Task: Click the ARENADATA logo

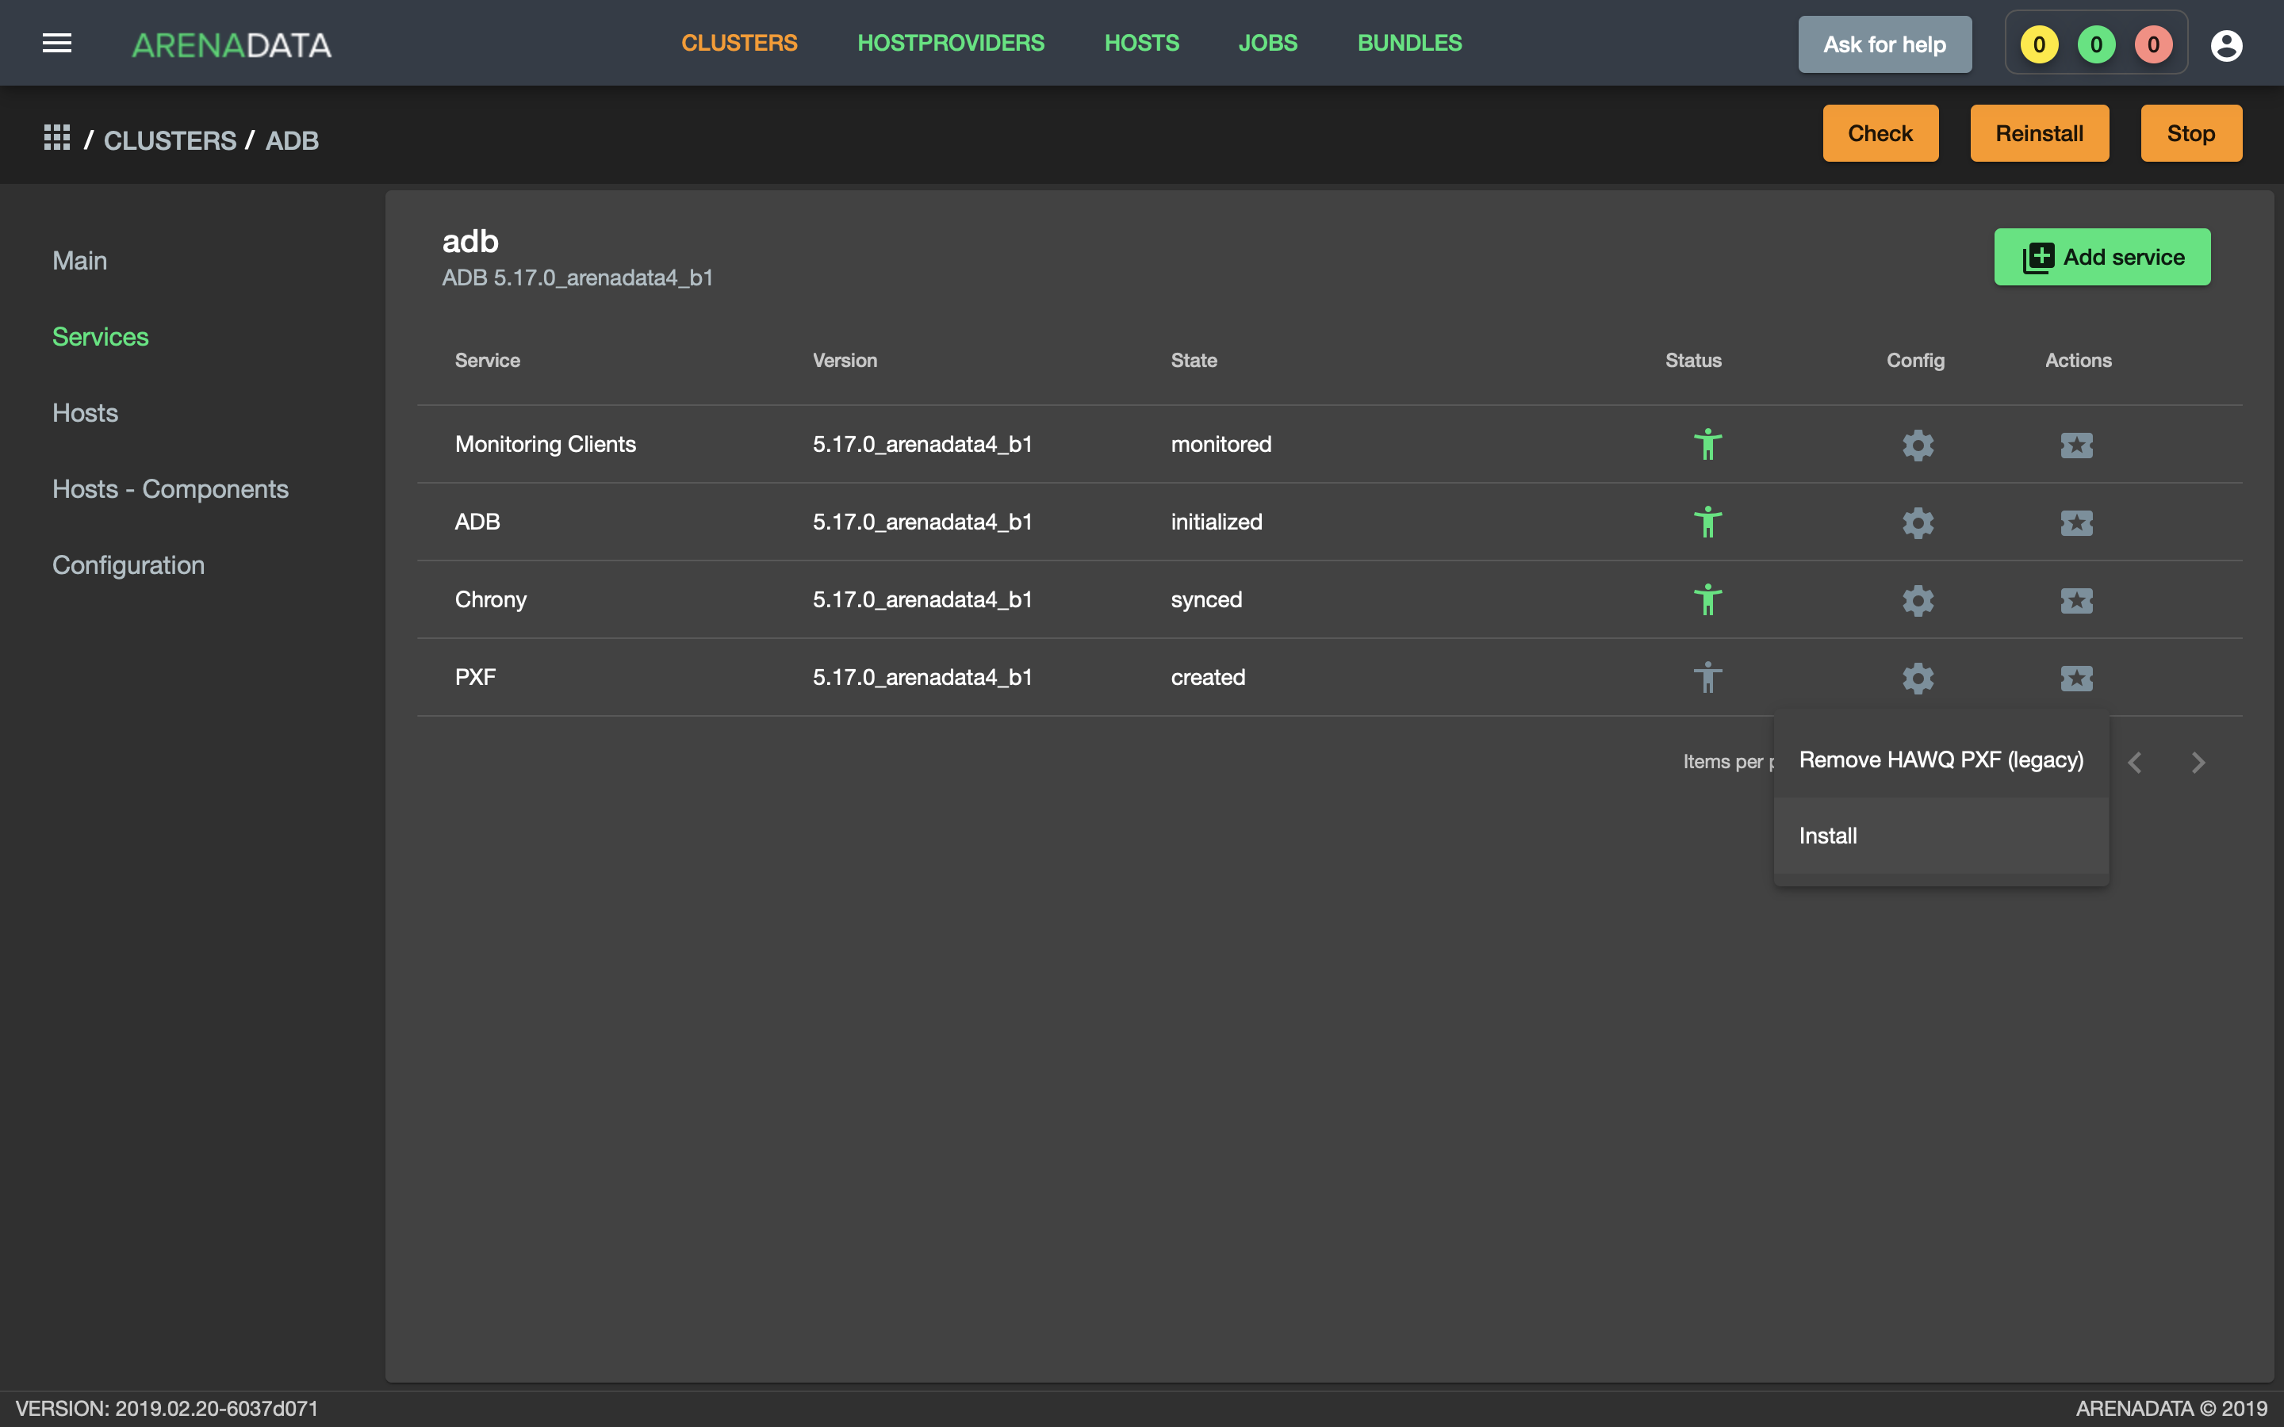Action: 232,44
